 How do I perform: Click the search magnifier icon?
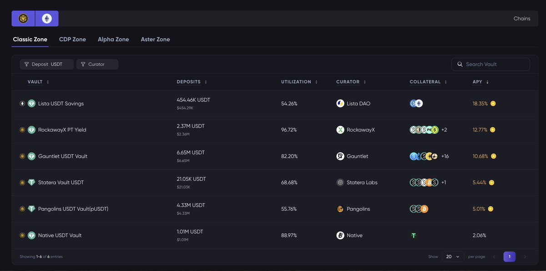click(460, 64)
